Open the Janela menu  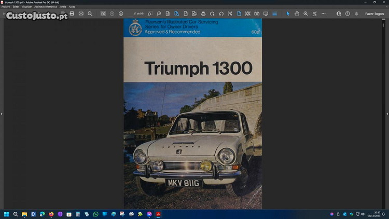(63, 7)
